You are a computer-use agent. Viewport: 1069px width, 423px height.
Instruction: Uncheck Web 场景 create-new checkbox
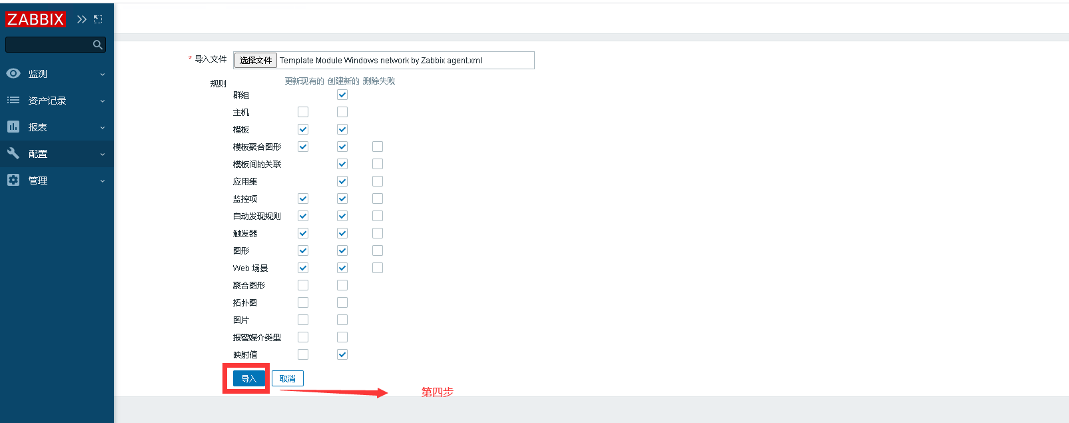[342, 268]
